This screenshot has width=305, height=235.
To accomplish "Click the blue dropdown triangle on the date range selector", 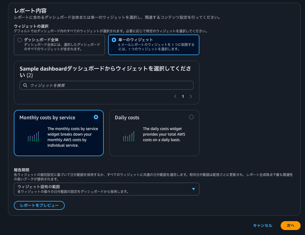I will [194, 189].
